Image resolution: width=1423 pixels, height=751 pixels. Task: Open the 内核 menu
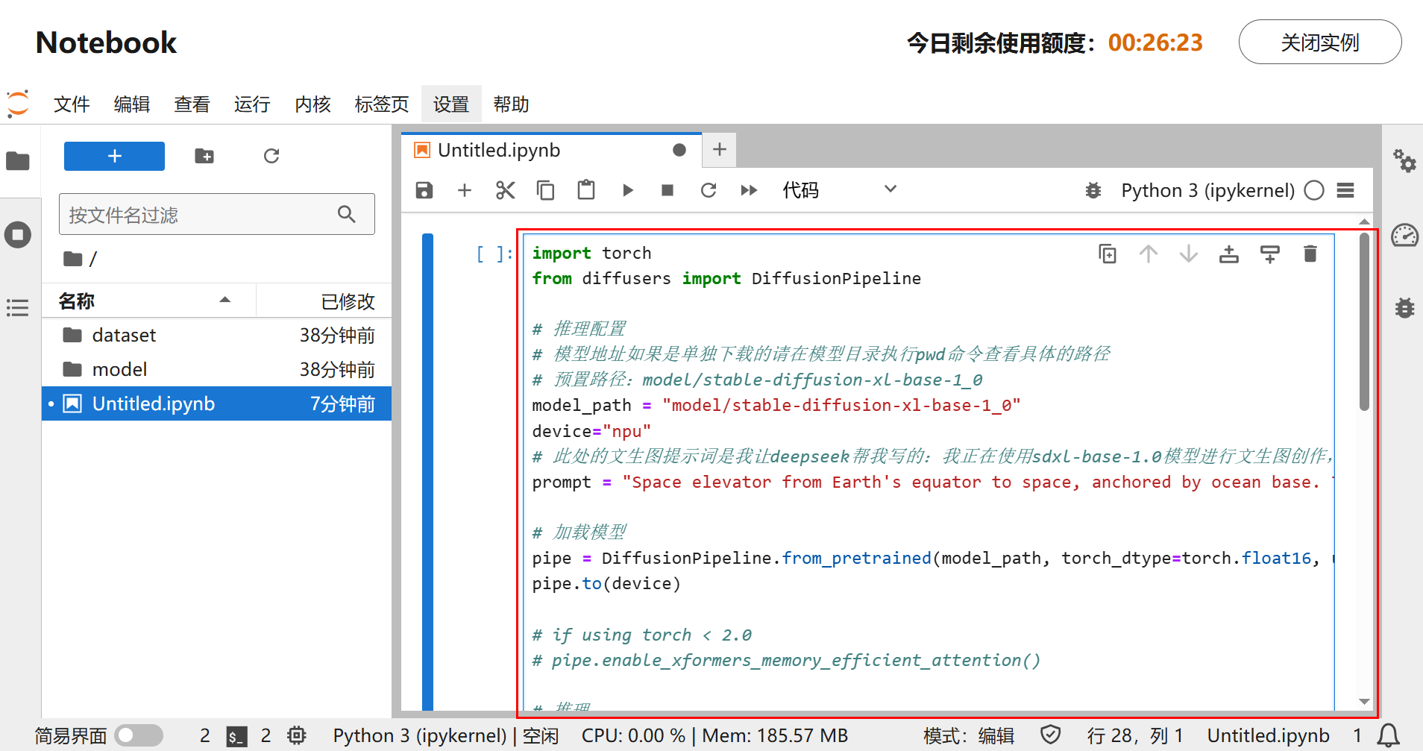click(x=312, y=104)
